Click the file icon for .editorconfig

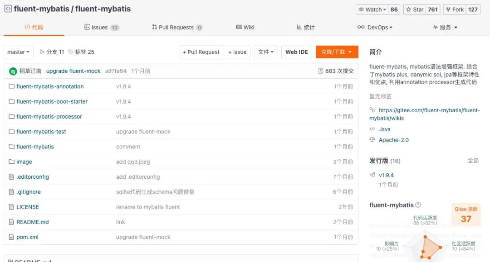point(11,176)
